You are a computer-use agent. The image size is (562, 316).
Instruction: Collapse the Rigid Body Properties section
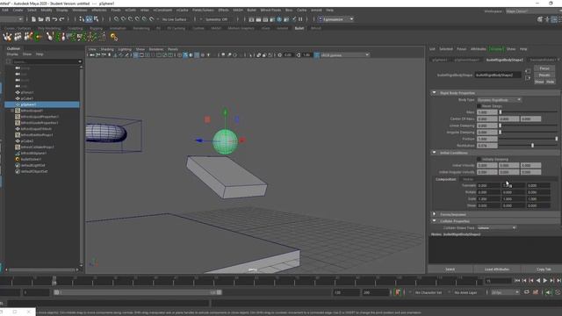(434, 93)
